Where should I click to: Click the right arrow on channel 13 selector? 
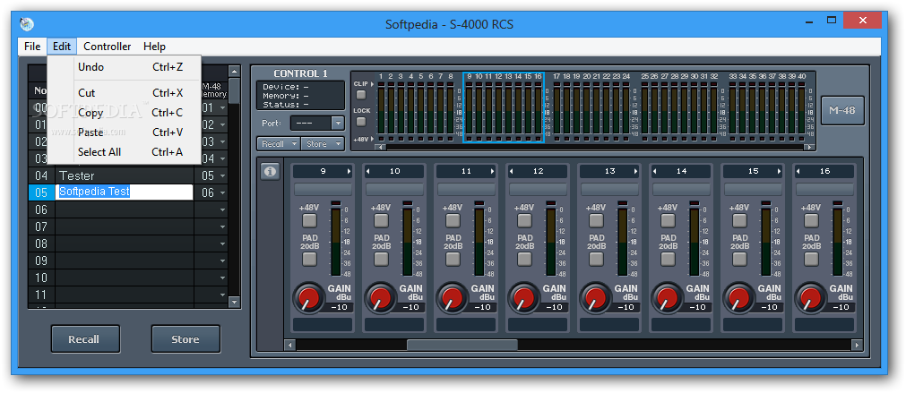coord(635,171)
